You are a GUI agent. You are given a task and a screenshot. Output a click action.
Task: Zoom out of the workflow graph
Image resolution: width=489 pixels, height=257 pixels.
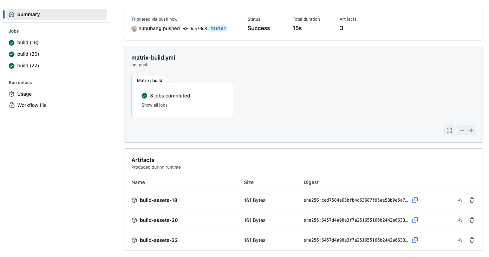point(462,130)
